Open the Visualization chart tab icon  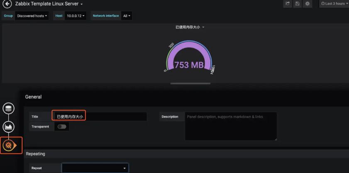tap(8, 127)
